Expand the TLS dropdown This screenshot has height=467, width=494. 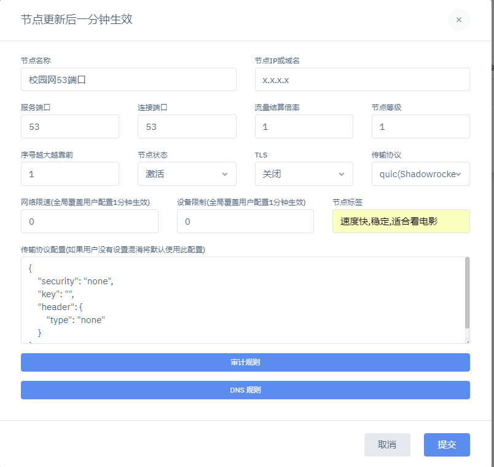click(x=304, y=174)
